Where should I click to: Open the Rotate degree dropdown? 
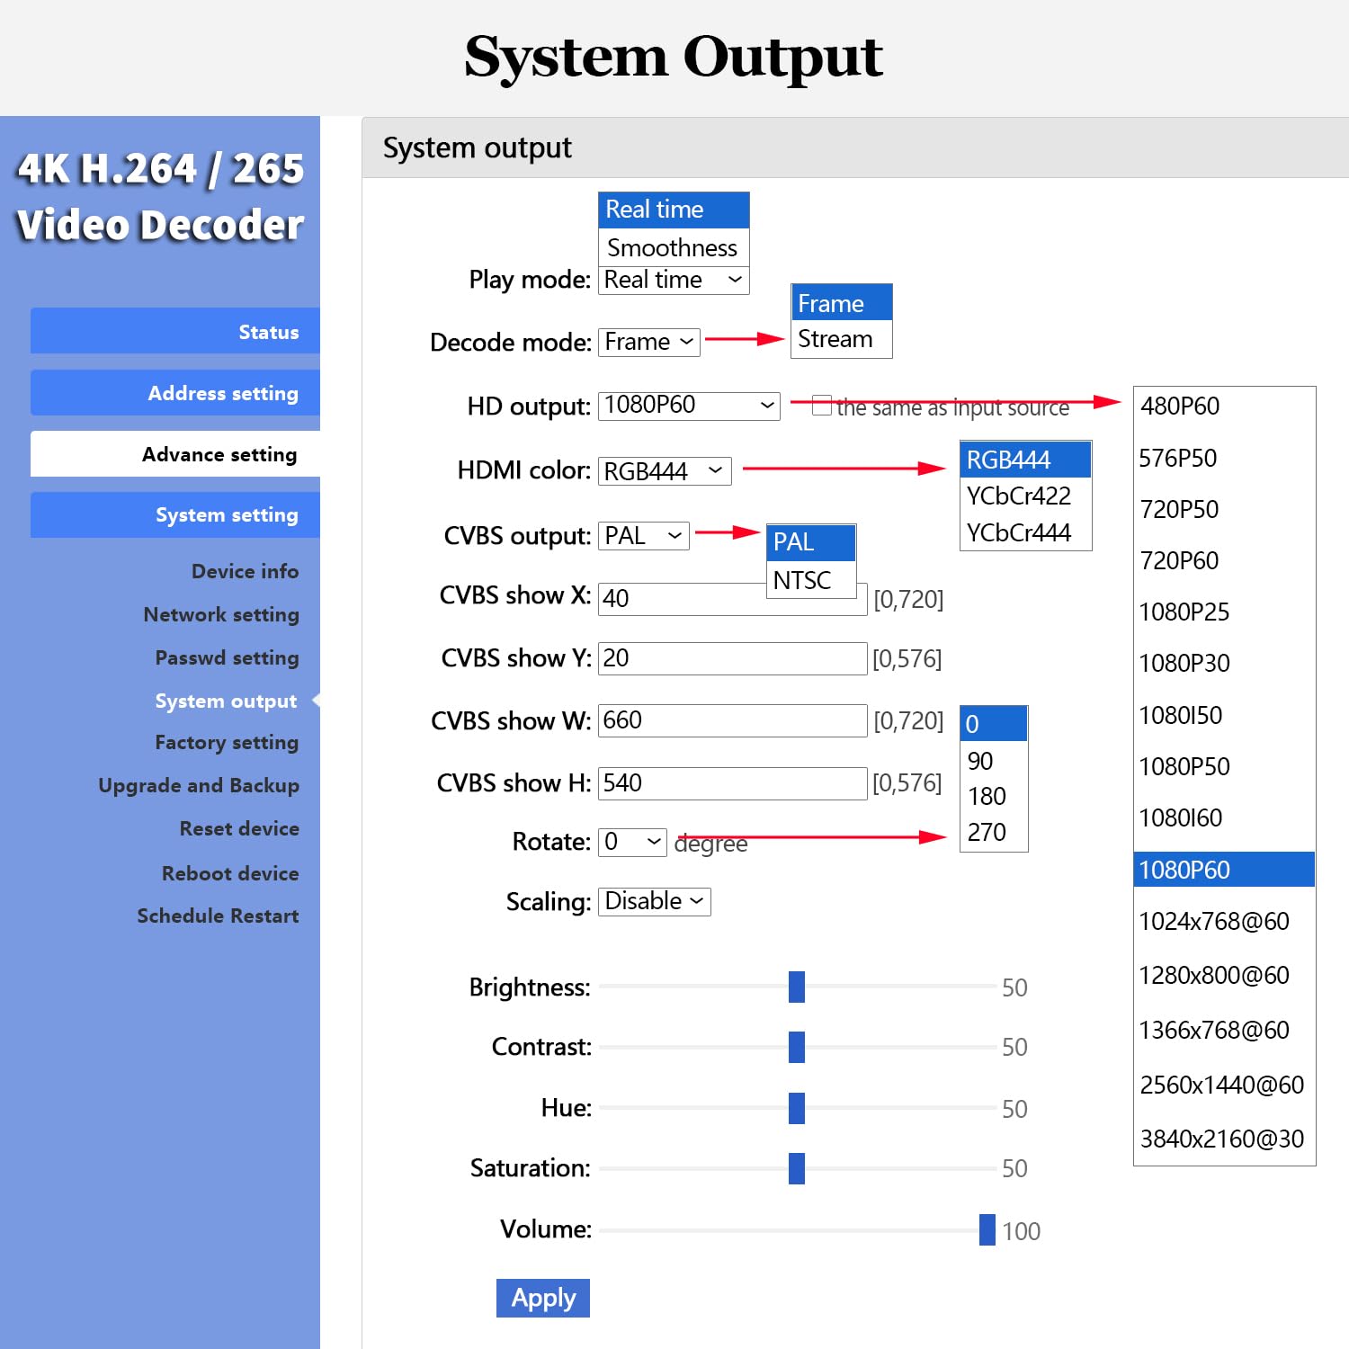632,842
